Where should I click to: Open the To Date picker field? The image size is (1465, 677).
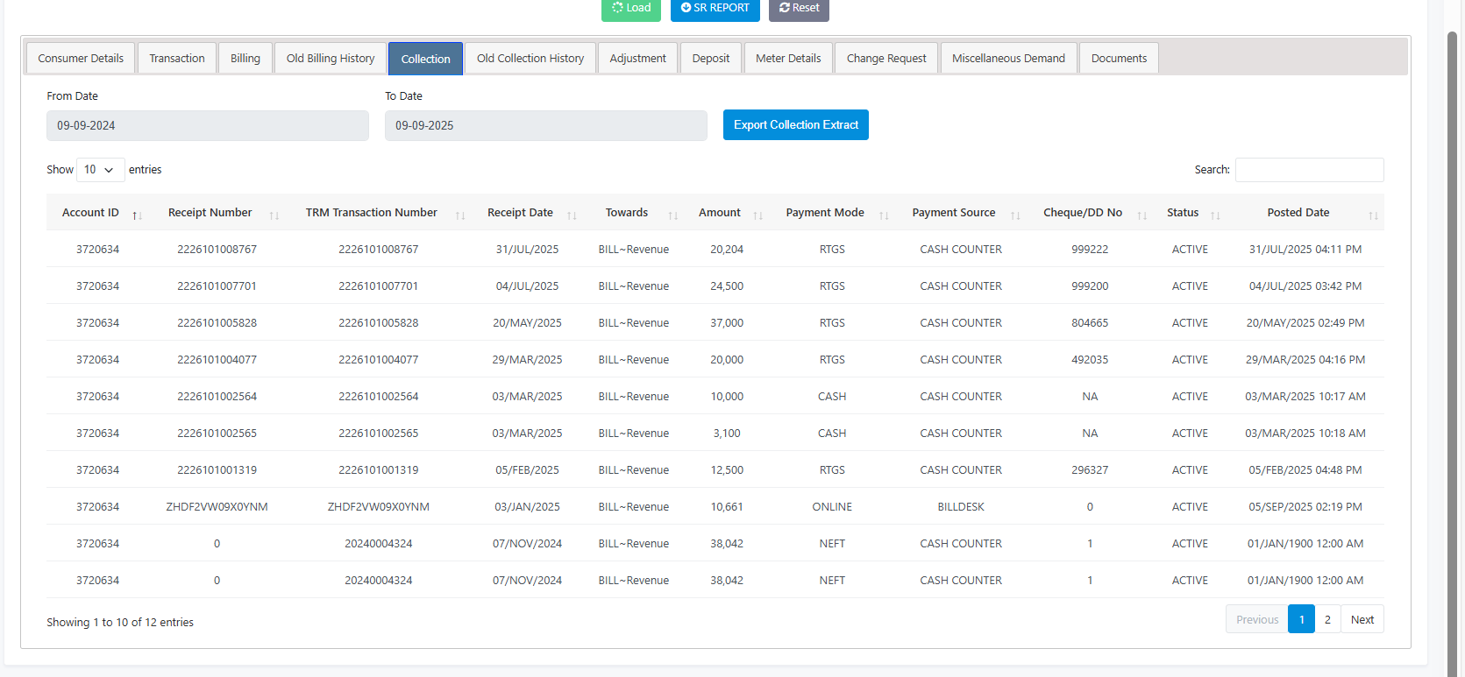(x=545, y=125)
